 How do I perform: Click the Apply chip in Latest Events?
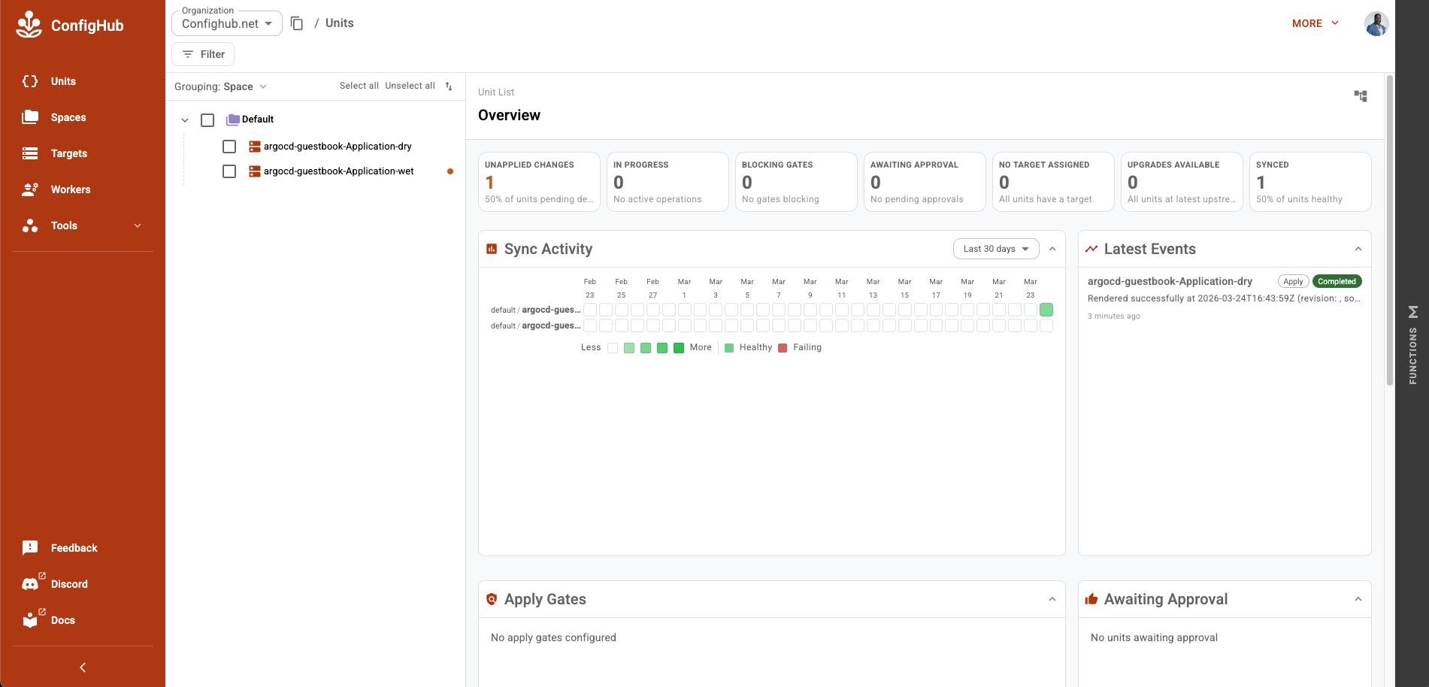coord(1292,281)
